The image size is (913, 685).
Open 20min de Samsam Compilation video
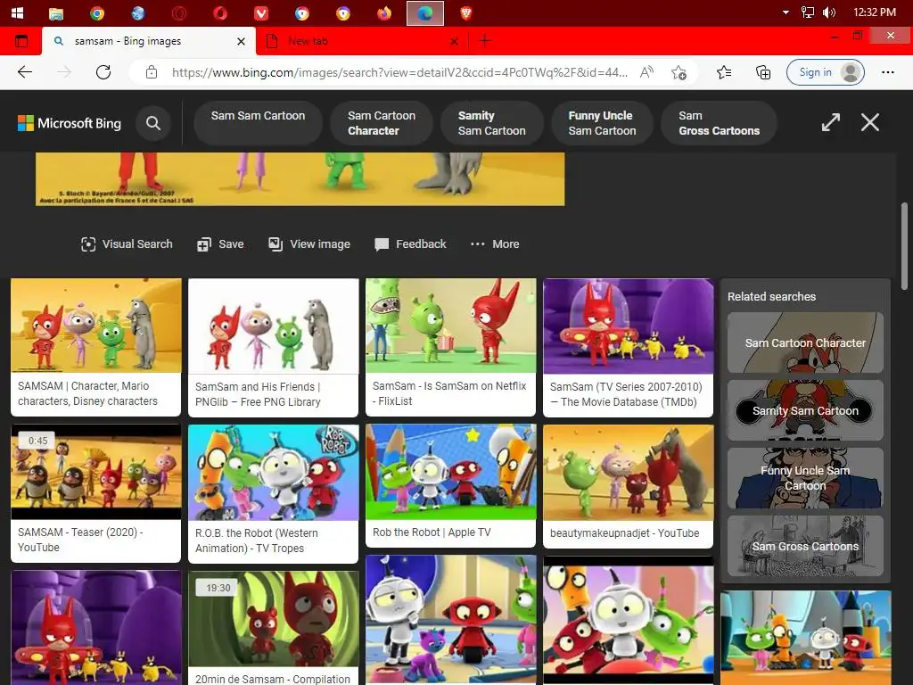coord(273,628)
